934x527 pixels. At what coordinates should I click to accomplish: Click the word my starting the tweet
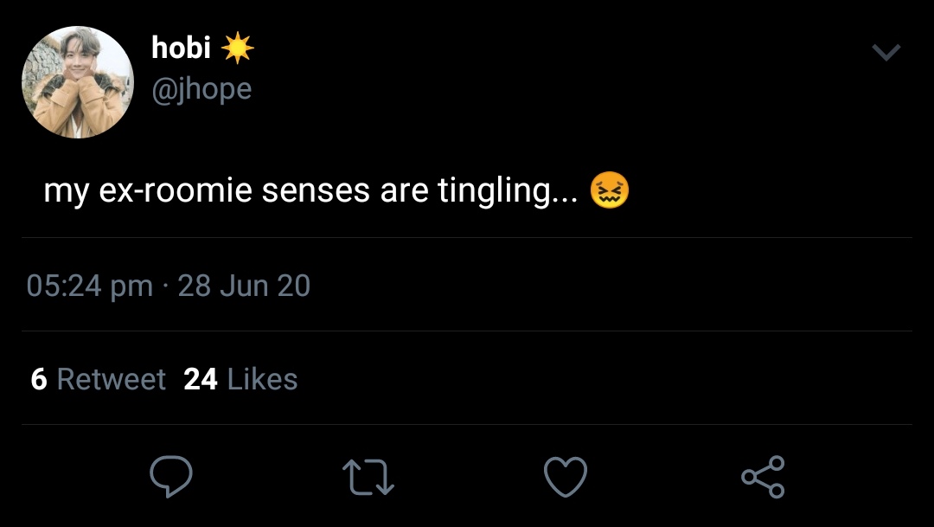click(x=65, y=192)
